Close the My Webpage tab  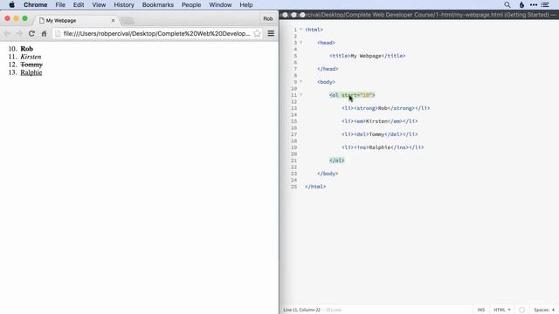[x=113, y=21]
